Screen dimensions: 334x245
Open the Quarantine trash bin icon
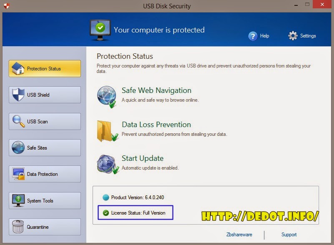click(x=18, y=227)
